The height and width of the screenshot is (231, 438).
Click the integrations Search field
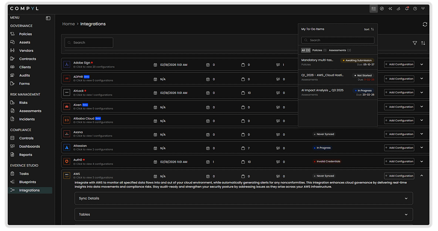(x=89, y=43)
